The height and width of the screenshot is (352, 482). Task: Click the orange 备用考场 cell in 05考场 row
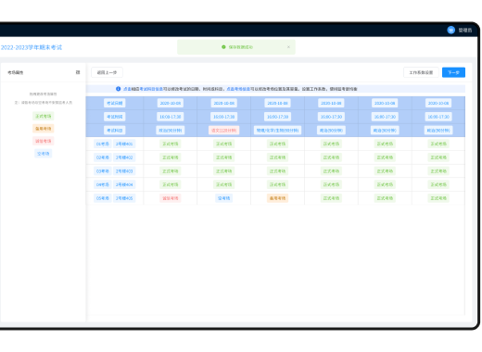point(277,198)
